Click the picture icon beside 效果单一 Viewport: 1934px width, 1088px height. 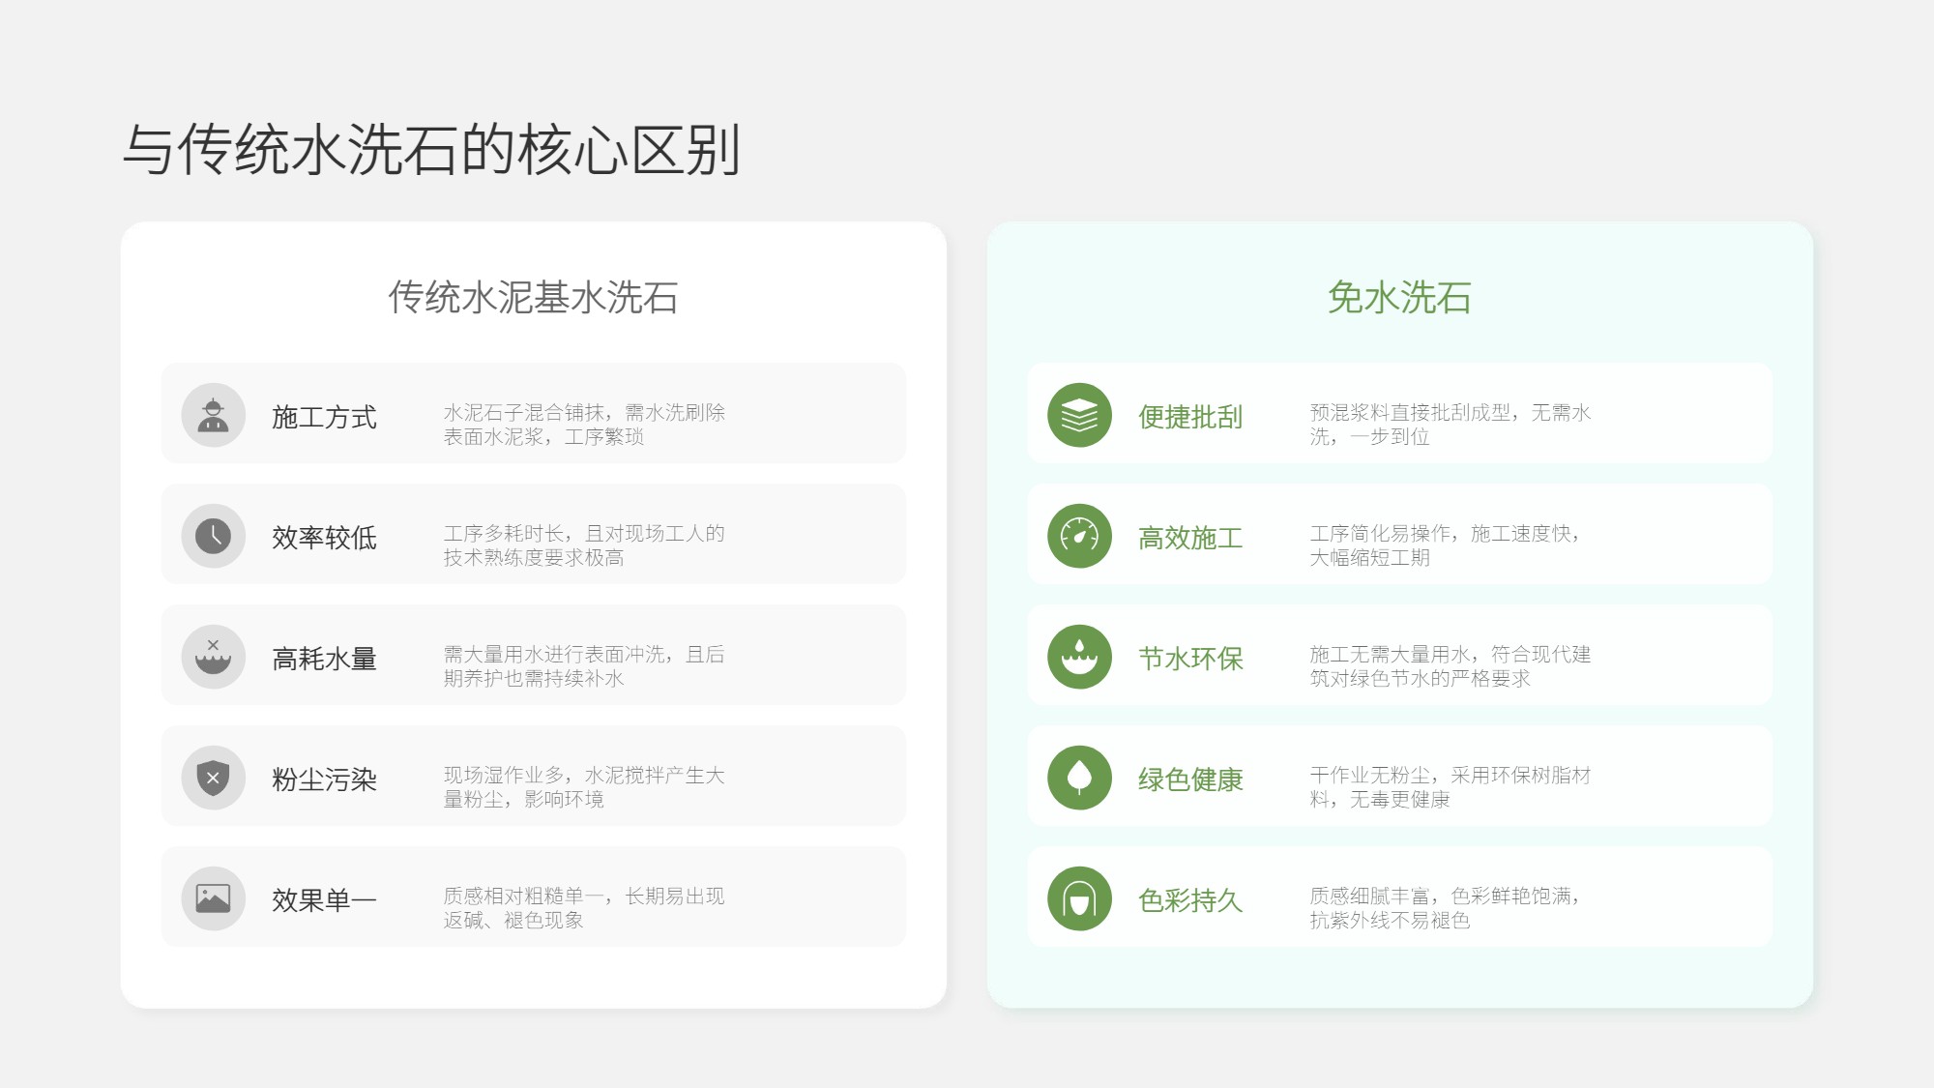[x=213, y=898]
